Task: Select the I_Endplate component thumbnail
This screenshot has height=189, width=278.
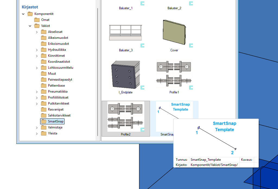Action: tap(126, 75)
